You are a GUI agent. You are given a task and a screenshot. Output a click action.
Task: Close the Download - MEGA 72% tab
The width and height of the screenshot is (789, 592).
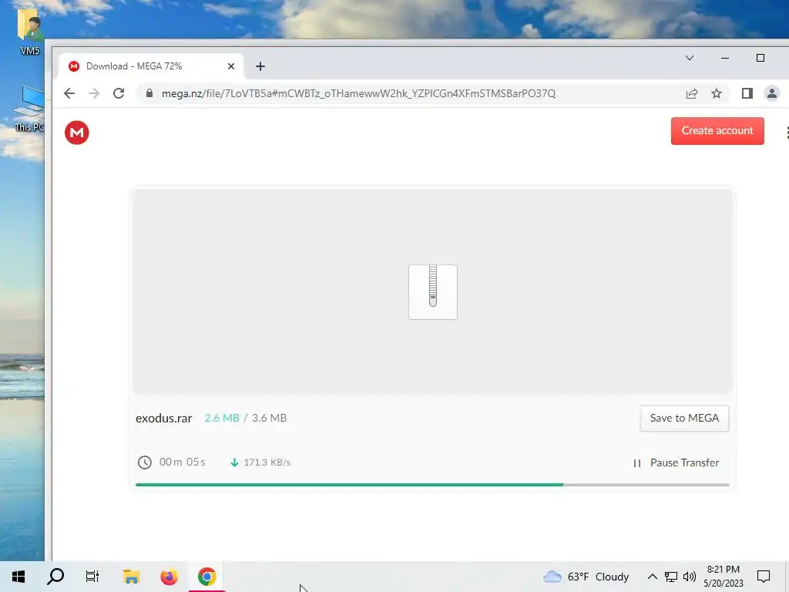tap(231, 66)
